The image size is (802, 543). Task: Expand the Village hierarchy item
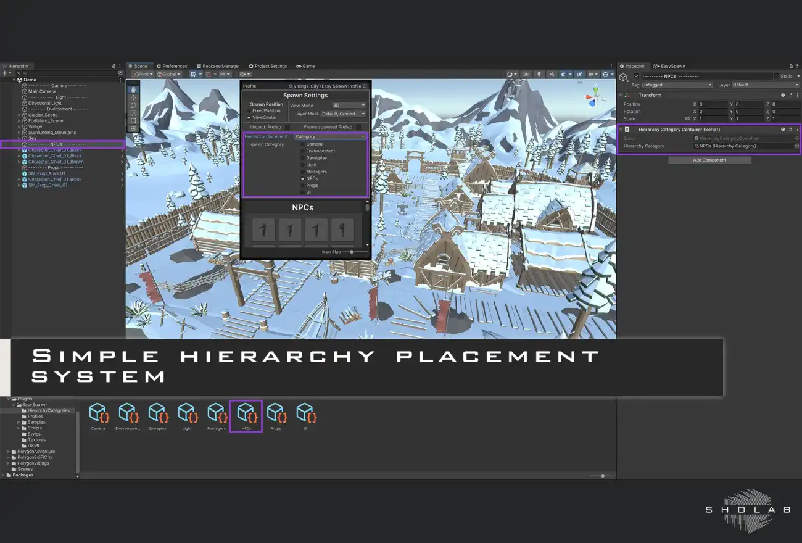19,126
